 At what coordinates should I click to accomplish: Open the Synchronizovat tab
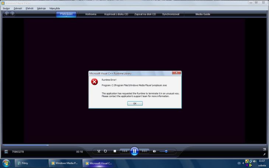[171, 14]
